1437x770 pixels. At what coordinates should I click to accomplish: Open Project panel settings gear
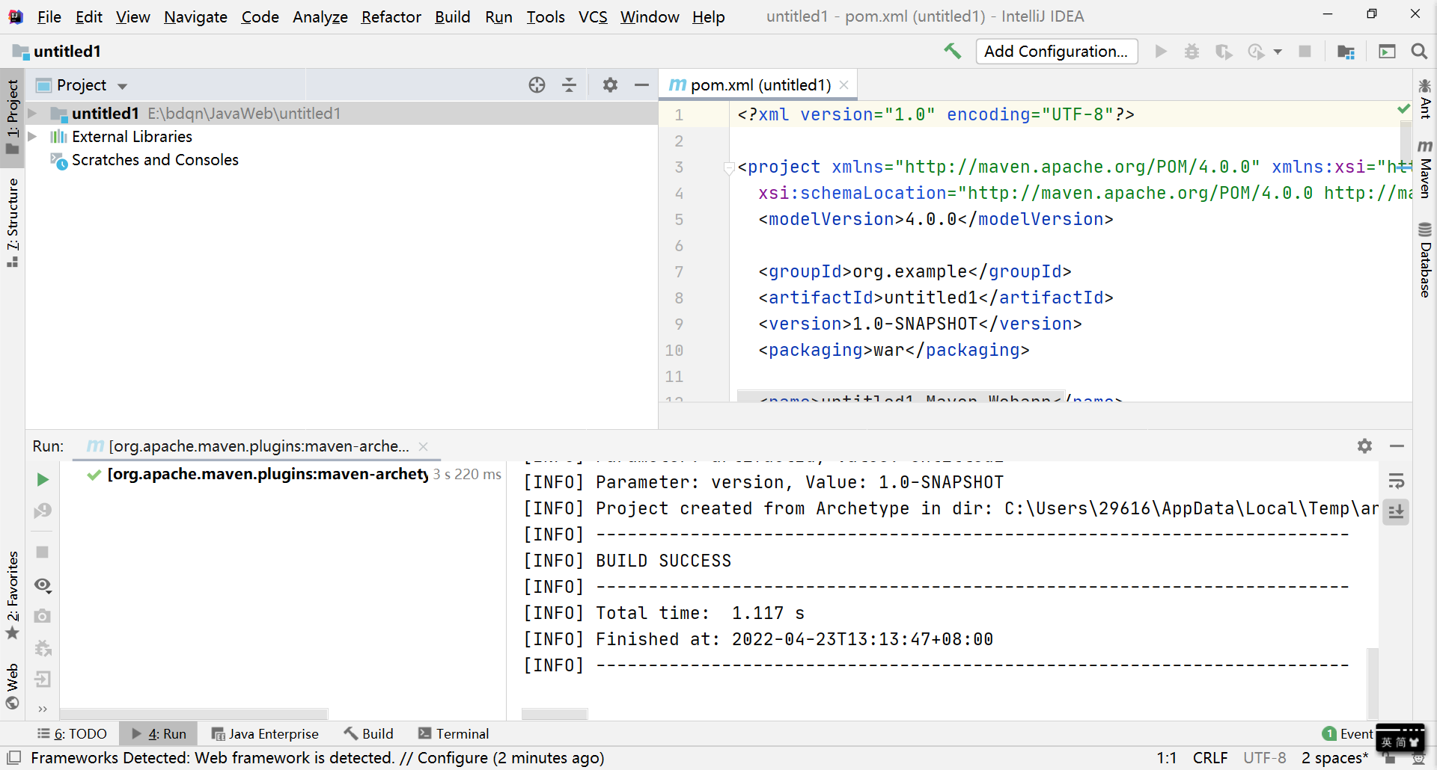[610, 85]
